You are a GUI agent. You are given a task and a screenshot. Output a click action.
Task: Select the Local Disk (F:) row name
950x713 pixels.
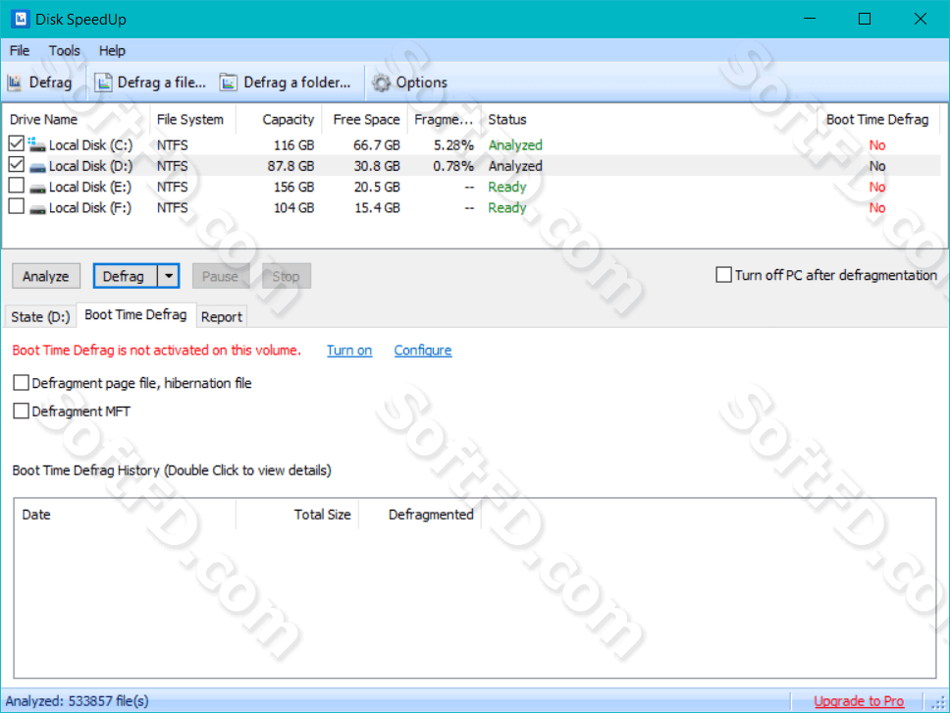90,208
